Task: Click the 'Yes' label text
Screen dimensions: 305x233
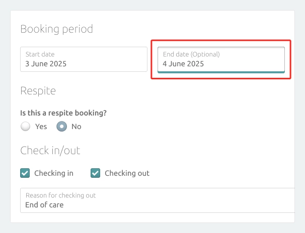Action: pyautogui.click(x=41, y=127)
